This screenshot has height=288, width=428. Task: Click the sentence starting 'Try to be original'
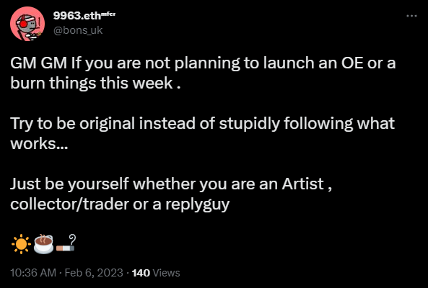coord(202,133)
